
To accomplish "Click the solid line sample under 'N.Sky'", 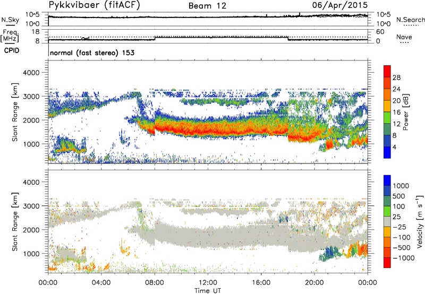I will click(x=10, y=25).
